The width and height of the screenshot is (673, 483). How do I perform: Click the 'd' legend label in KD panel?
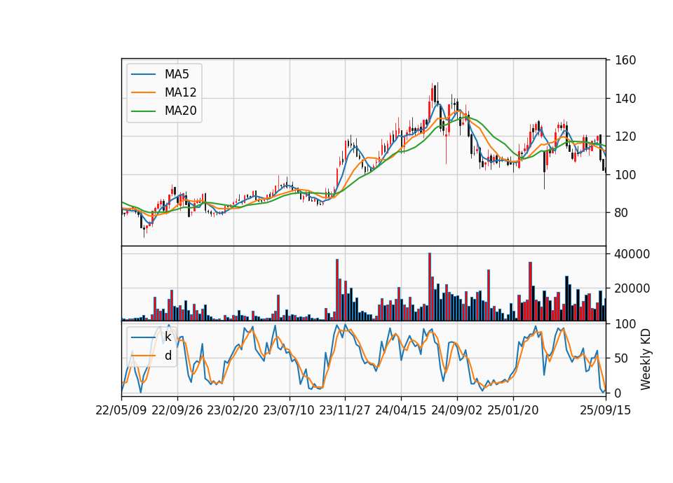pyautogui.click(x=168, y=356)
